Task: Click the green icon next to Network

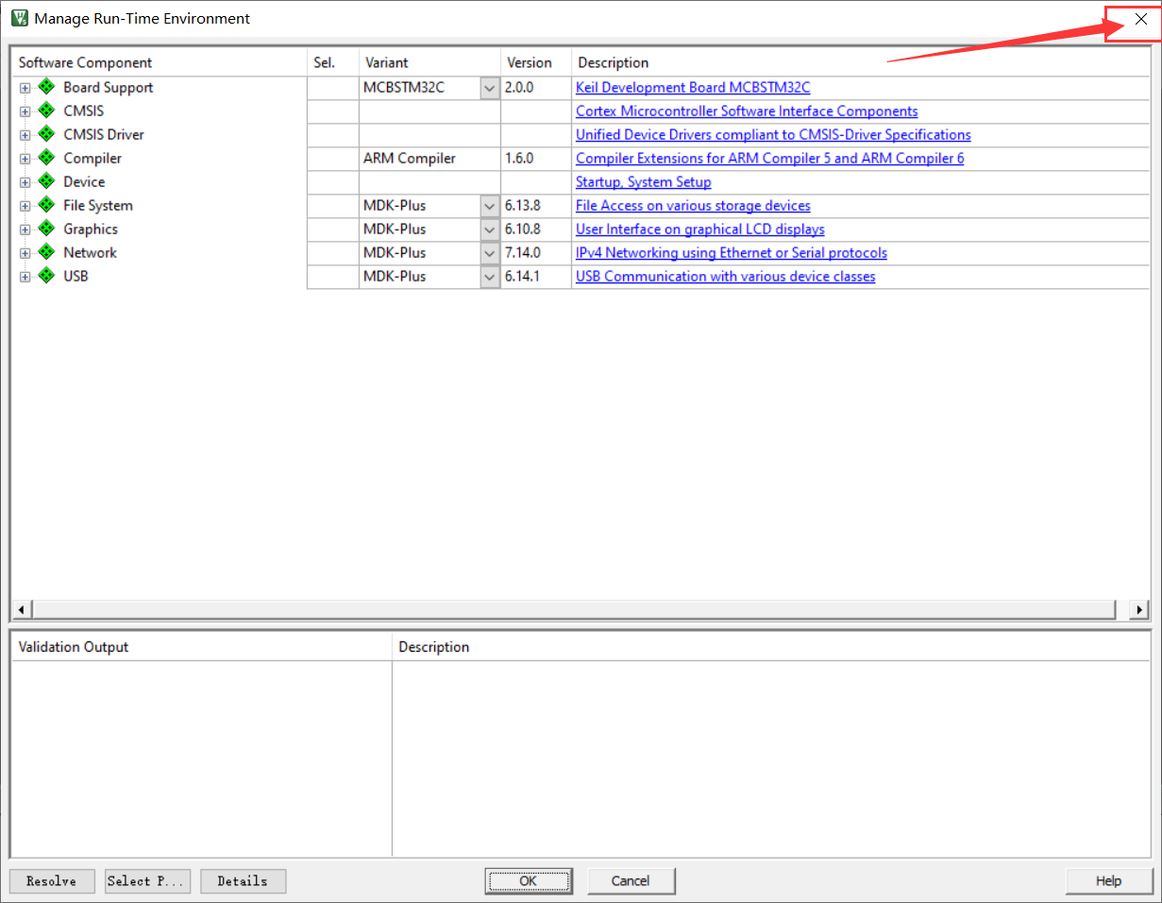Action: click(x=46, y=252)
